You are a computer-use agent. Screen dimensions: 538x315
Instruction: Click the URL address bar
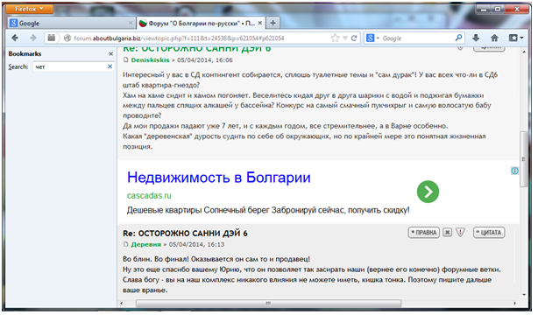(x=202, y=38)
